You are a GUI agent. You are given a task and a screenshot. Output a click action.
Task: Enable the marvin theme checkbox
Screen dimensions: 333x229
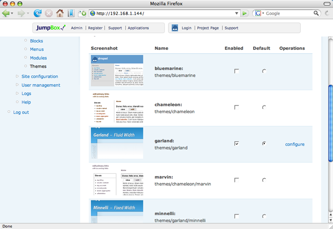236,180
